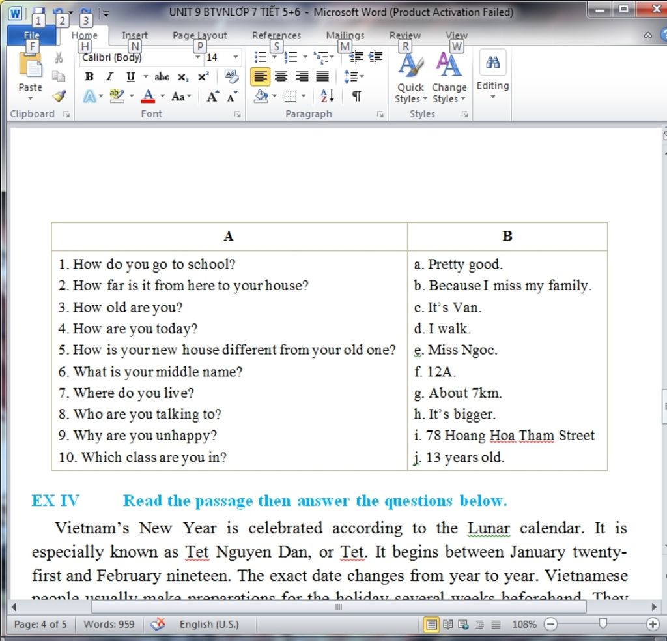
Task: Toggle Italic formatting
Action: (109, 77)
